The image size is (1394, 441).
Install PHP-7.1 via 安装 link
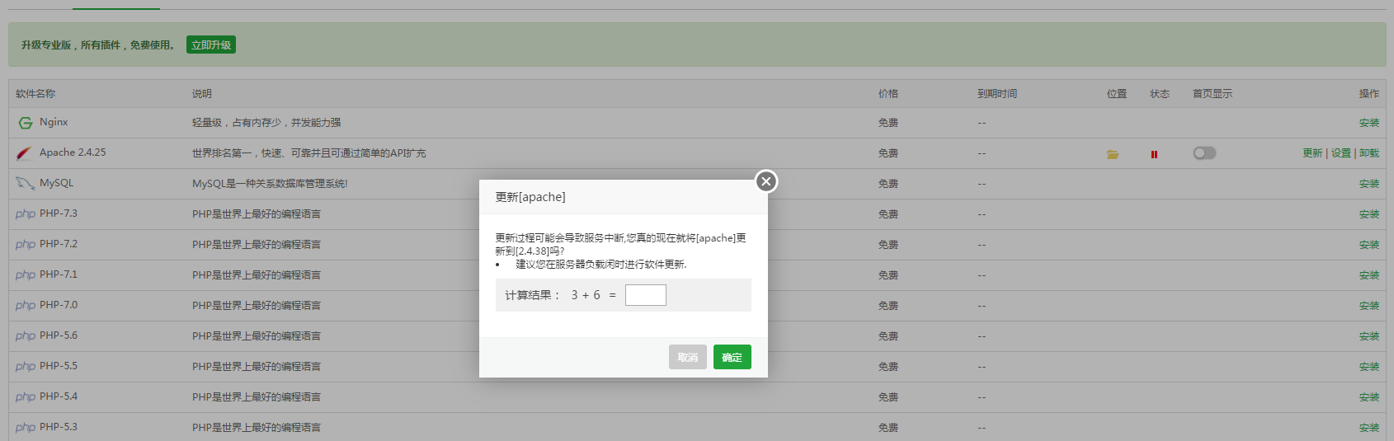click(x=1369, y=275)
